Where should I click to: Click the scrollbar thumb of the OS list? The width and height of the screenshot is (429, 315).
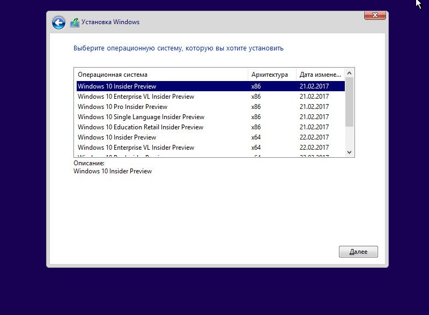point(350,102)
